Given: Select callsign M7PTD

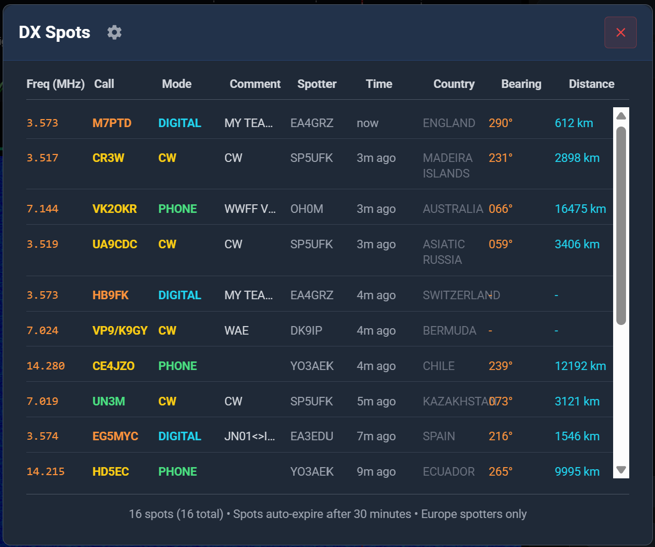Looking at the screenshot, I should [112, 123].
